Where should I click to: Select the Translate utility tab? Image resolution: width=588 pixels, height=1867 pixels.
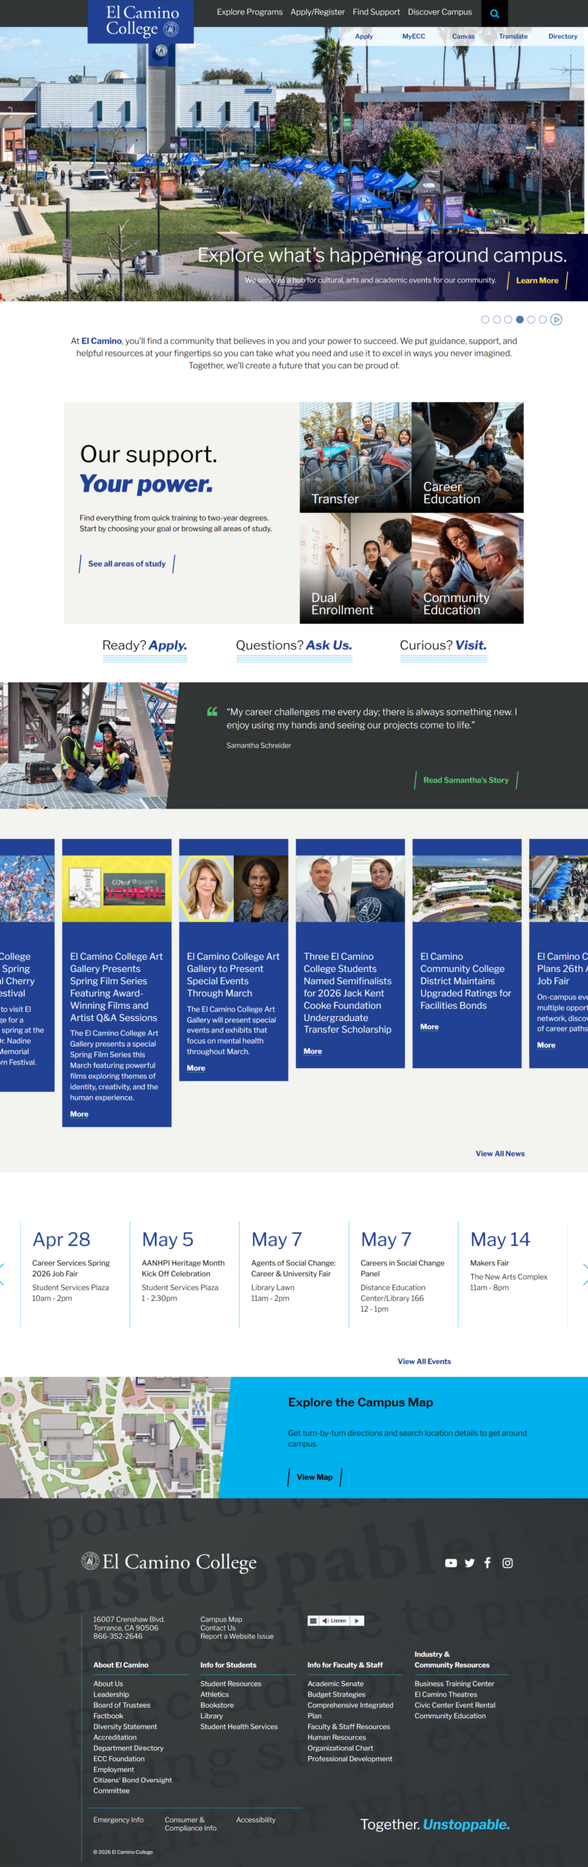click(x=513, y=36)
